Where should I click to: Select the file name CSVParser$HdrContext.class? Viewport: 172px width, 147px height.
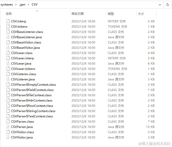[x=32, y=100]
